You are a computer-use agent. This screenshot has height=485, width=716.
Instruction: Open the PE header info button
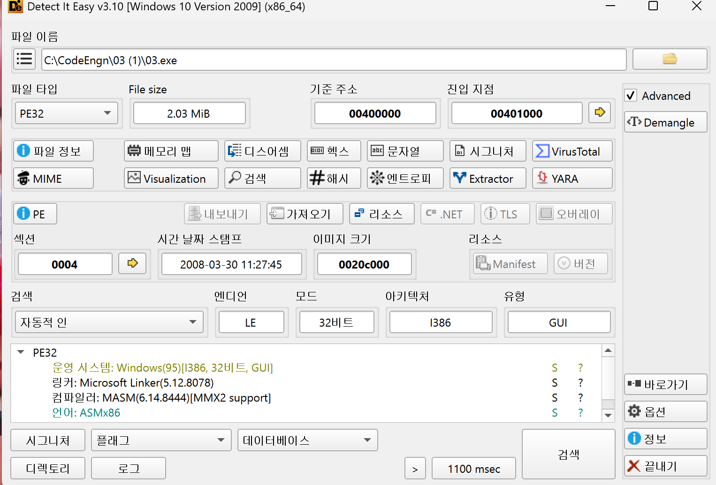tap(35, 214)
